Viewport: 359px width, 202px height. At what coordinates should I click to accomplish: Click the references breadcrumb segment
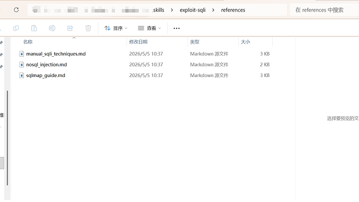click(233, 10)
